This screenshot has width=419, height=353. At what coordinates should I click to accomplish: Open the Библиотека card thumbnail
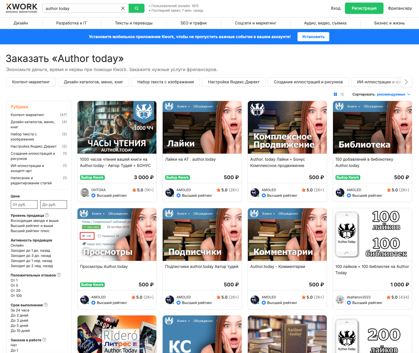coord(372,127)
